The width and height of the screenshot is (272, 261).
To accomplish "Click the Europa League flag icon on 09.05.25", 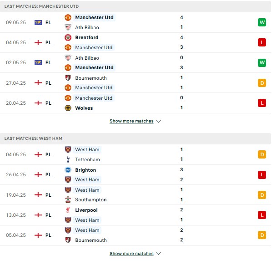I will click(38, 23).
